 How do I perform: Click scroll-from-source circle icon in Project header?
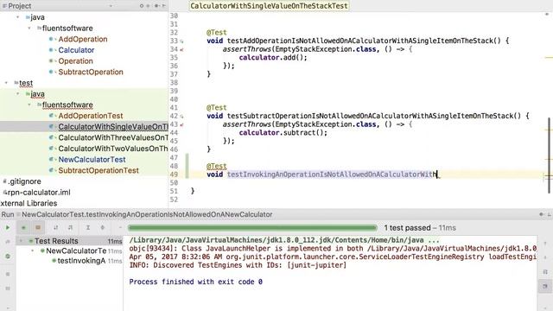click(x=142, y=6)
